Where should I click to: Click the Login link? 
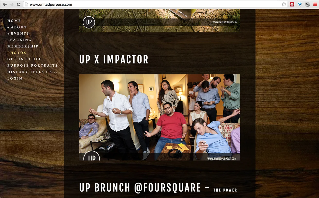[x=15, y=78]
